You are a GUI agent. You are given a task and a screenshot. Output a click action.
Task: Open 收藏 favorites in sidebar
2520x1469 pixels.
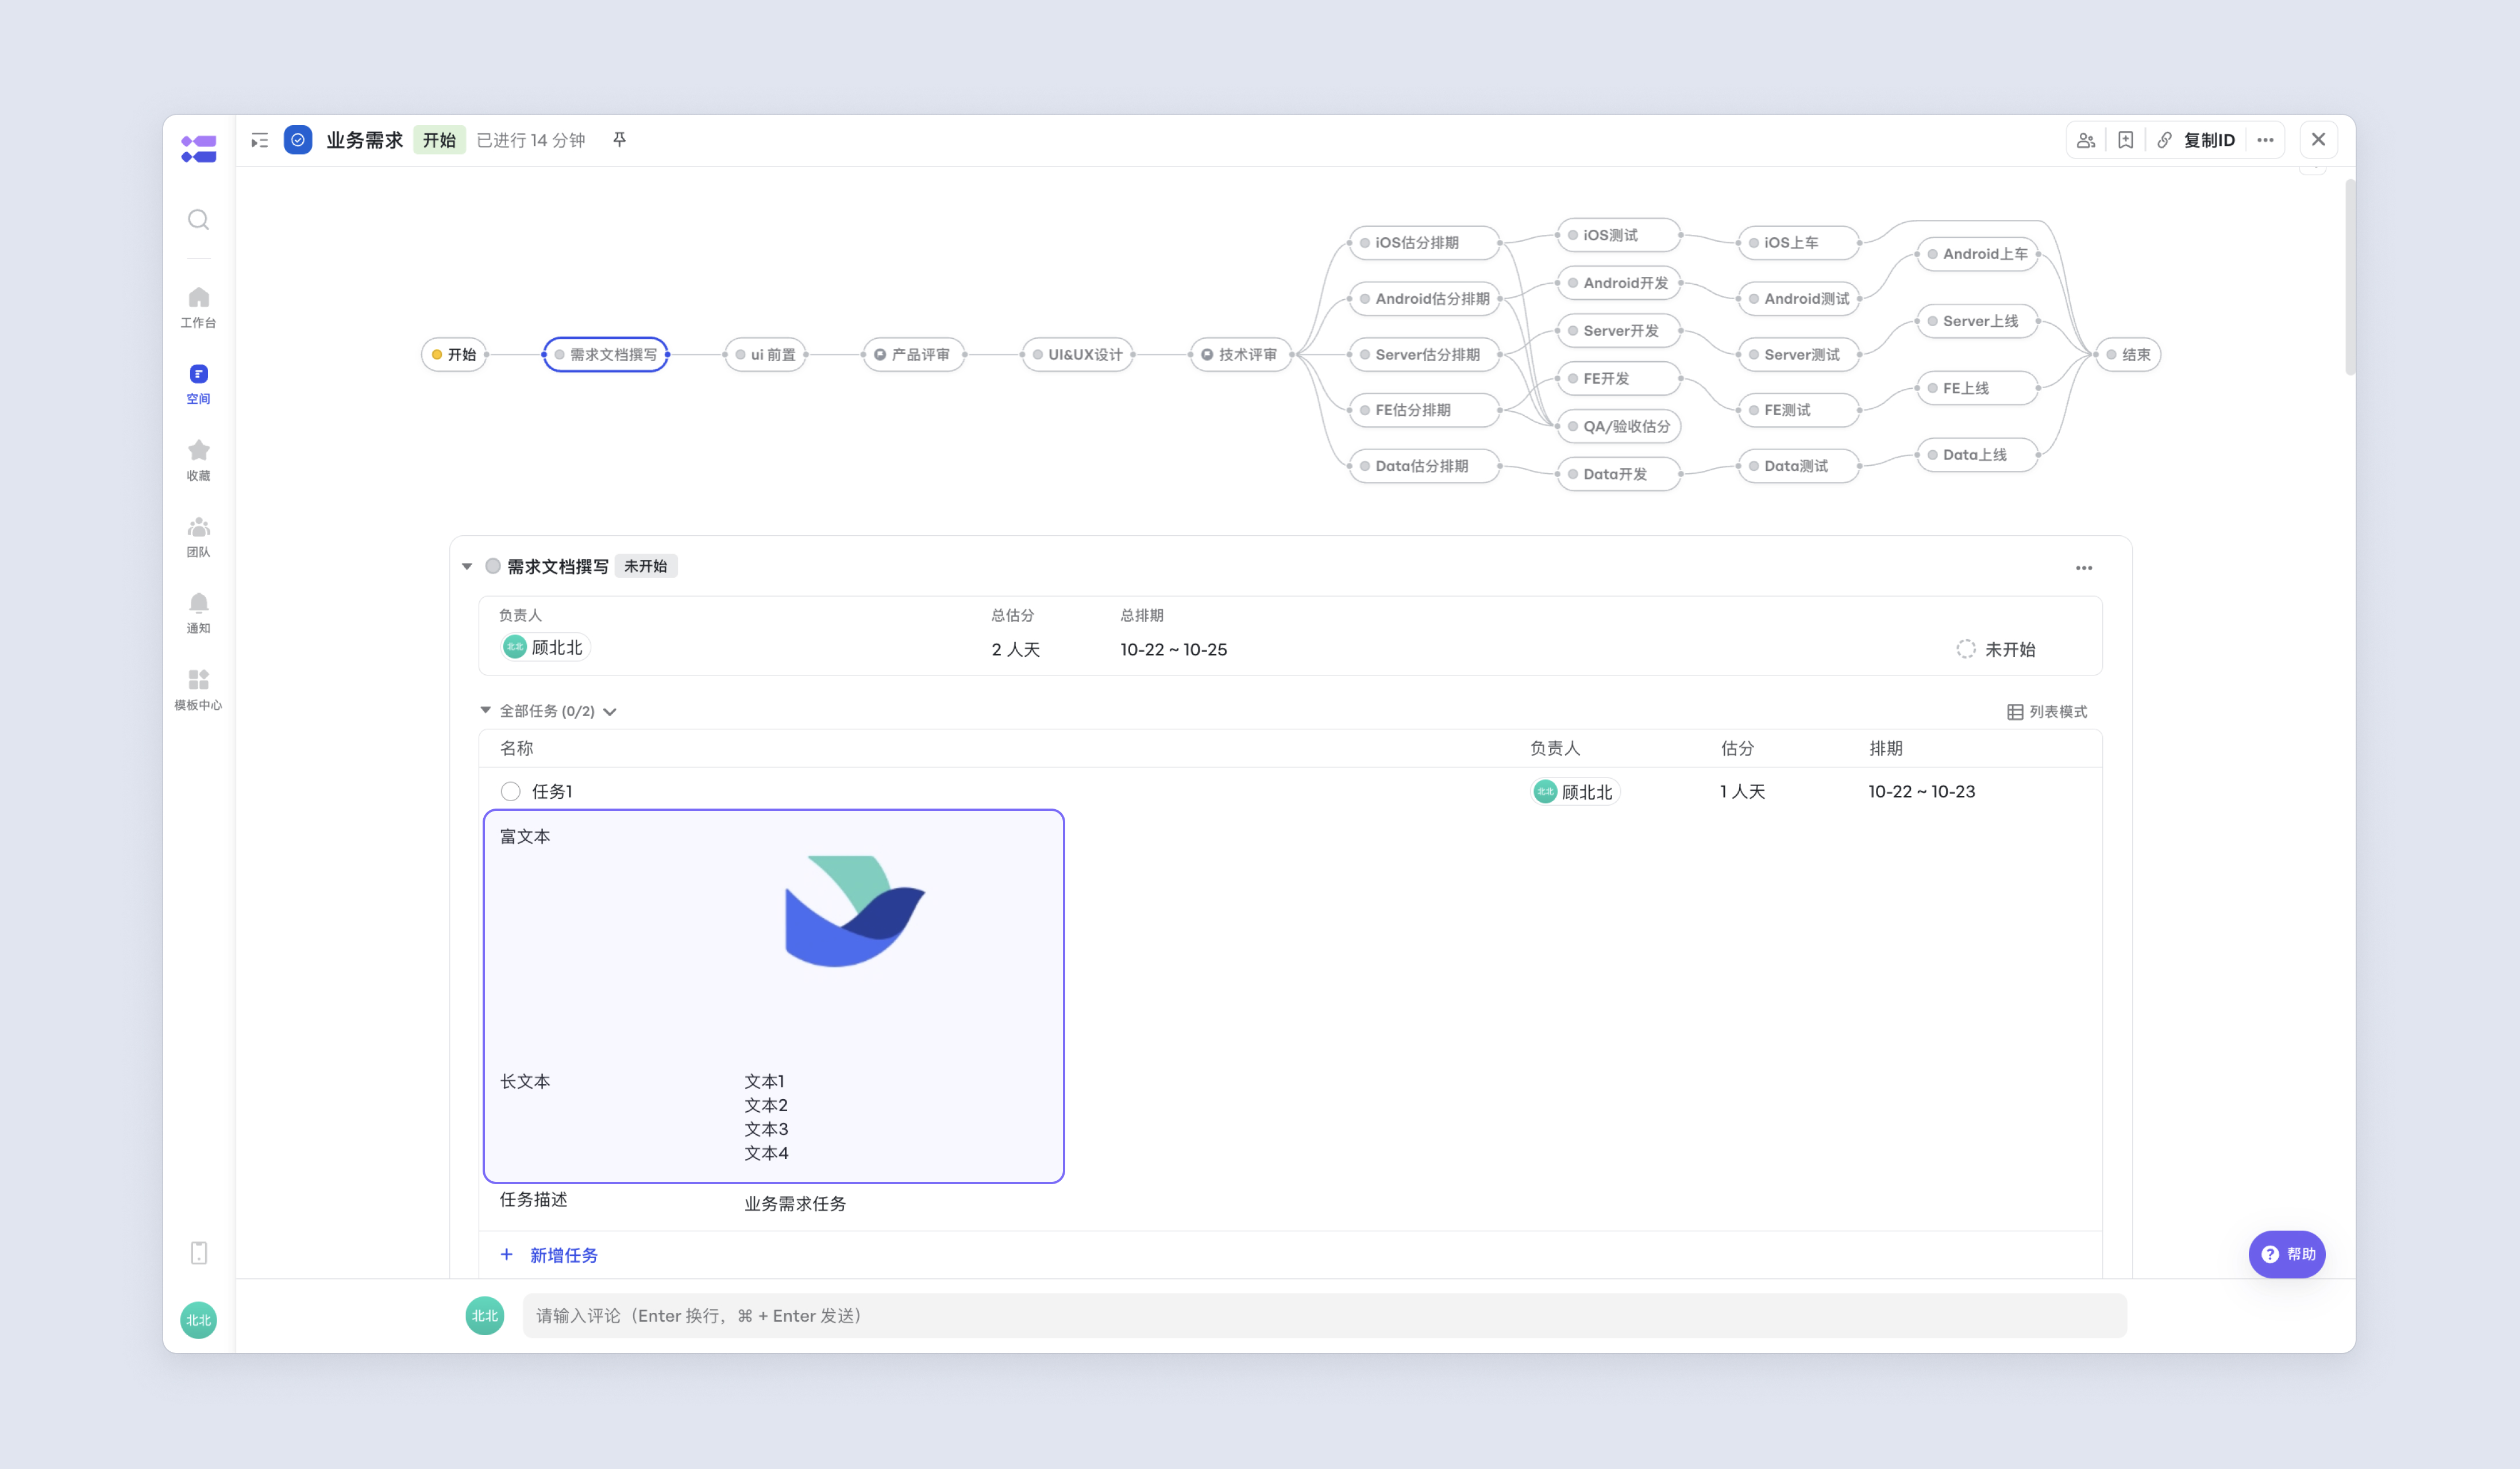pos(198,459)
